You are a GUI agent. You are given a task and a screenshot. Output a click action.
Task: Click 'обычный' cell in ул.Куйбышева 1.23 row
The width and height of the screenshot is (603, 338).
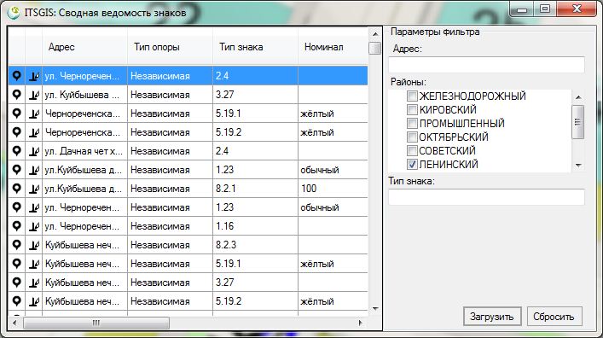tap(333, 170)
